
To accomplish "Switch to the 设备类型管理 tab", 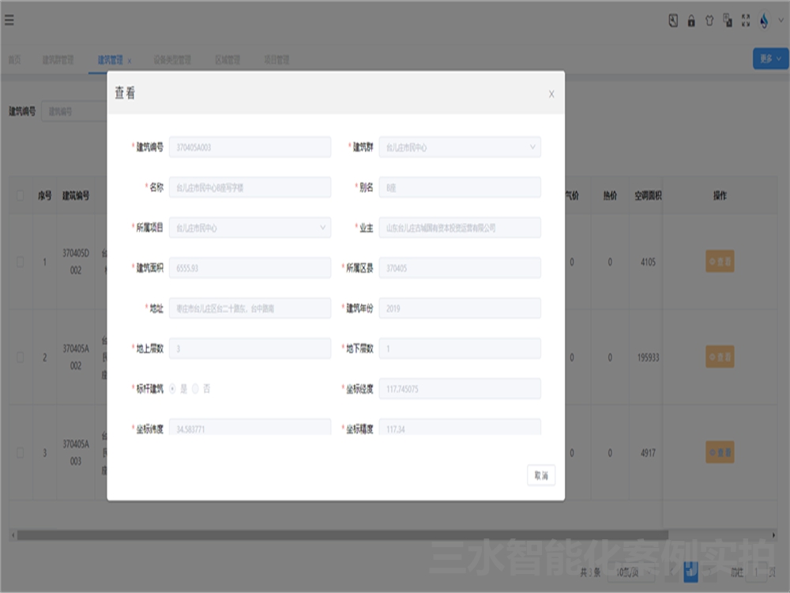I will pos(172,59).
